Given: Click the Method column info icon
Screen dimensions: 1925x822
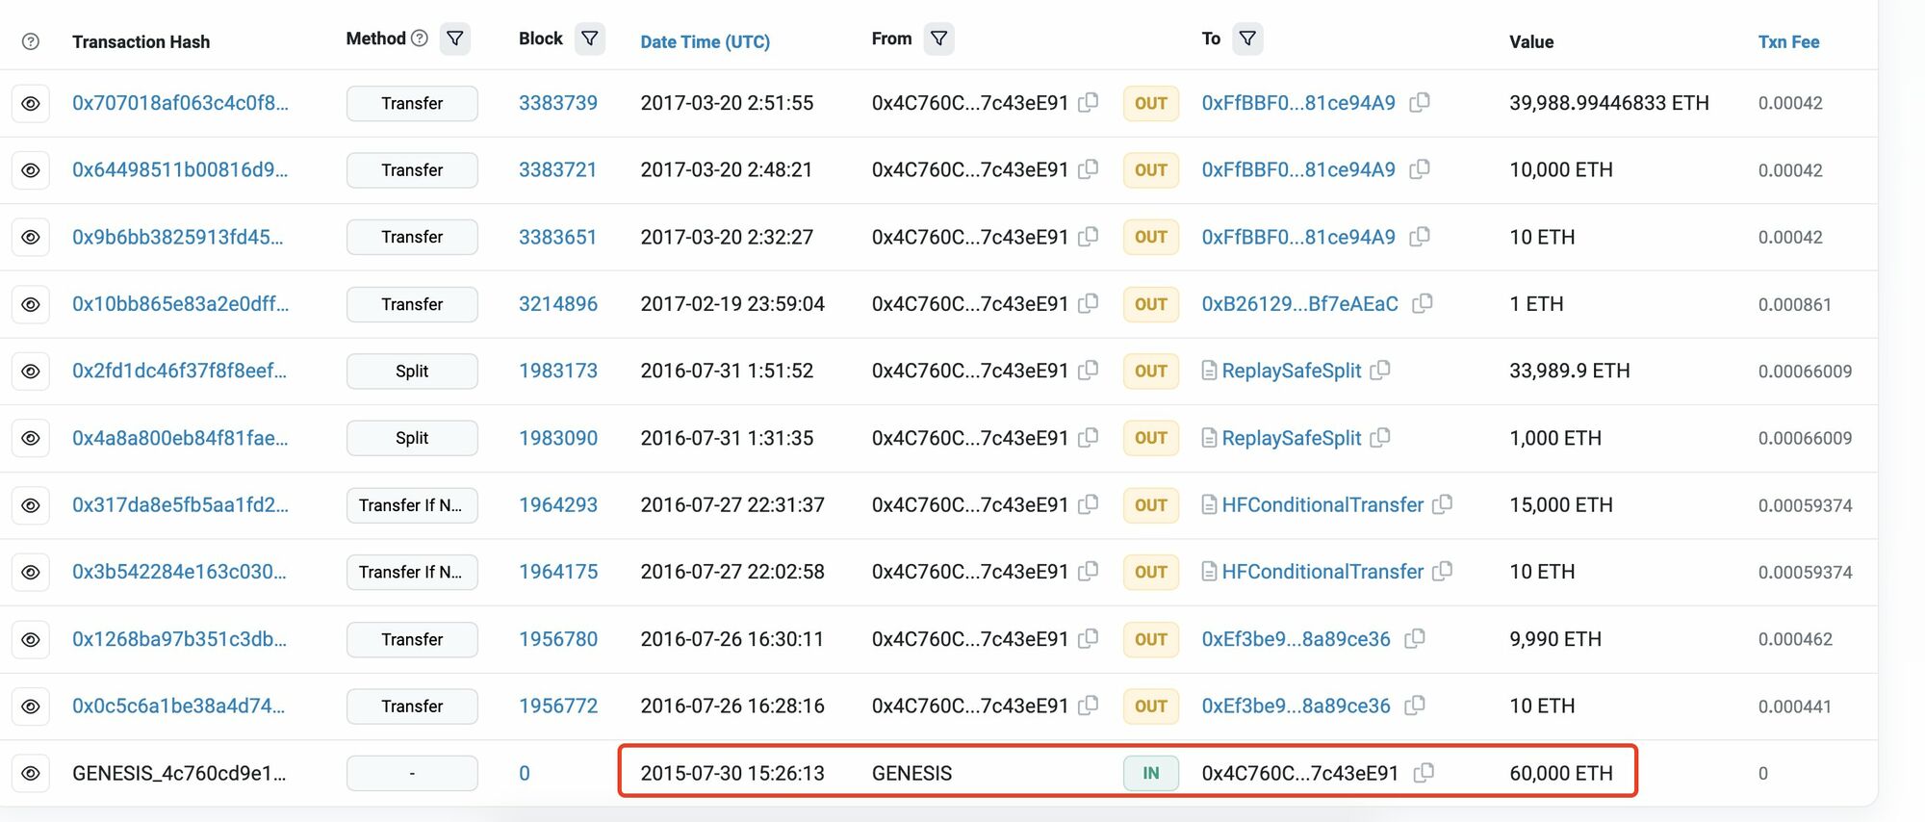Looking at the screenshot, I should (420, 39).
